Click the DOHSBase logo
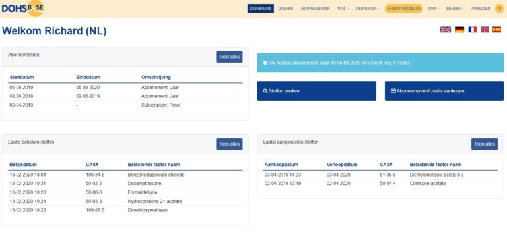 coord(22,9)
